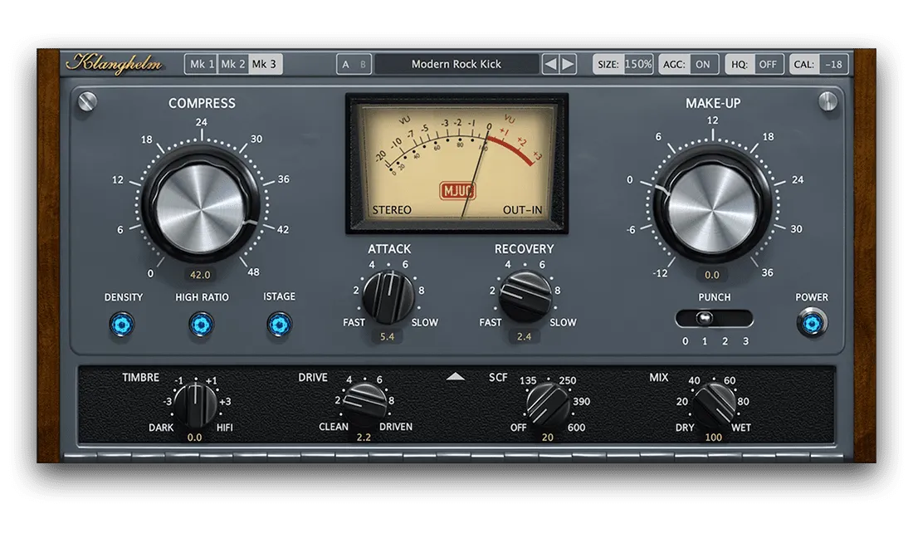Click the OUT-IN meter mode label
913x548 pixels.
pos(522,209)
